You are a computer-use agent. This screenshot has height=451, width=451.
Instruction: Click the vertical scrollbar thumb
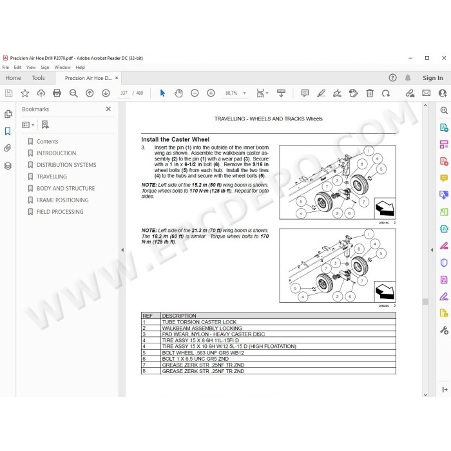tap(425, 302)
